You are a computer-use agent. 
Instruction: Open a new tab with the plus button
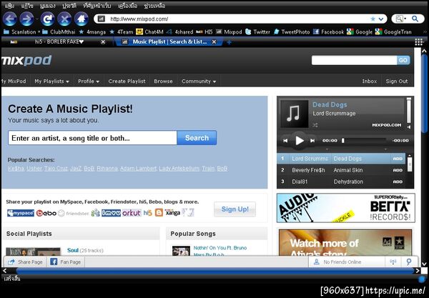230,42
